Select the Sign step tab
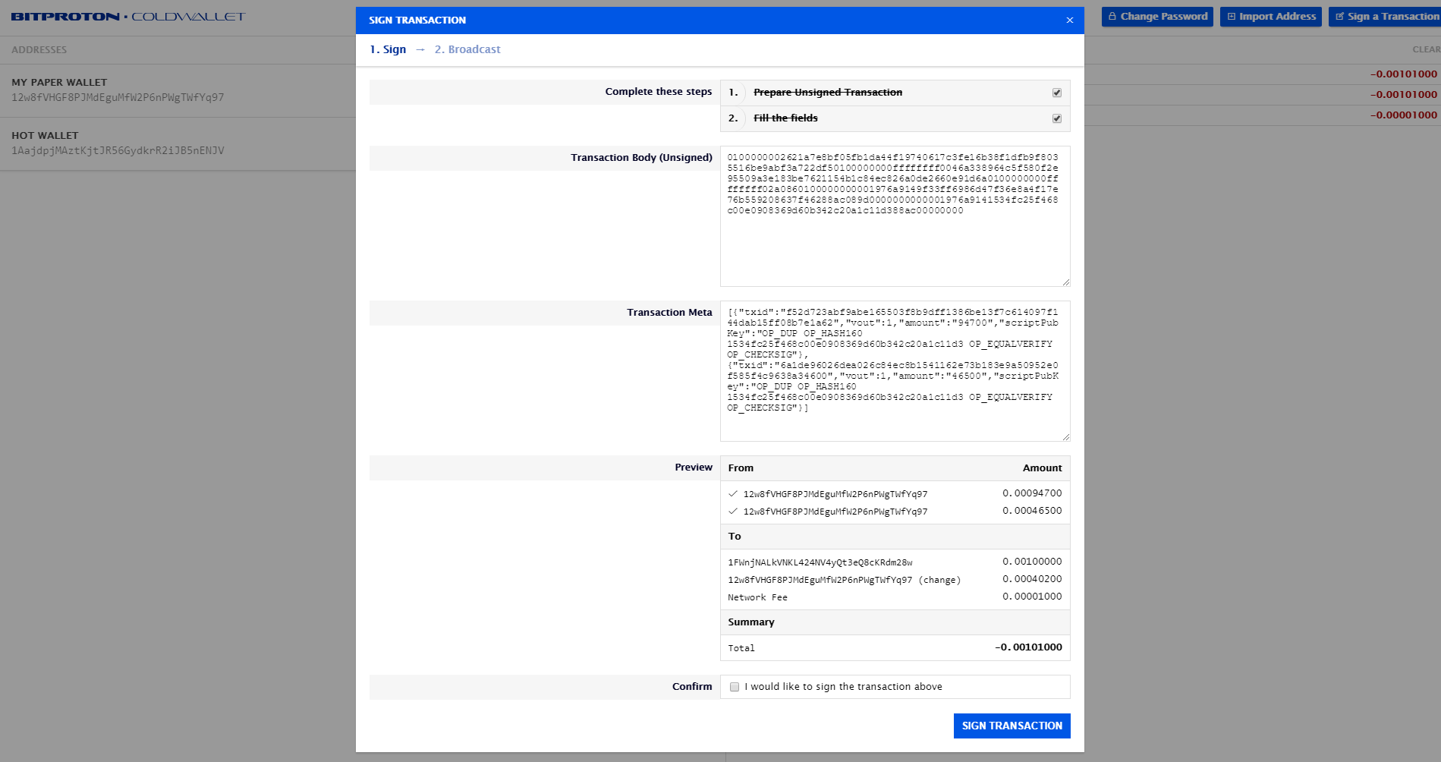The image size is (1441, 762). point(388,49)
